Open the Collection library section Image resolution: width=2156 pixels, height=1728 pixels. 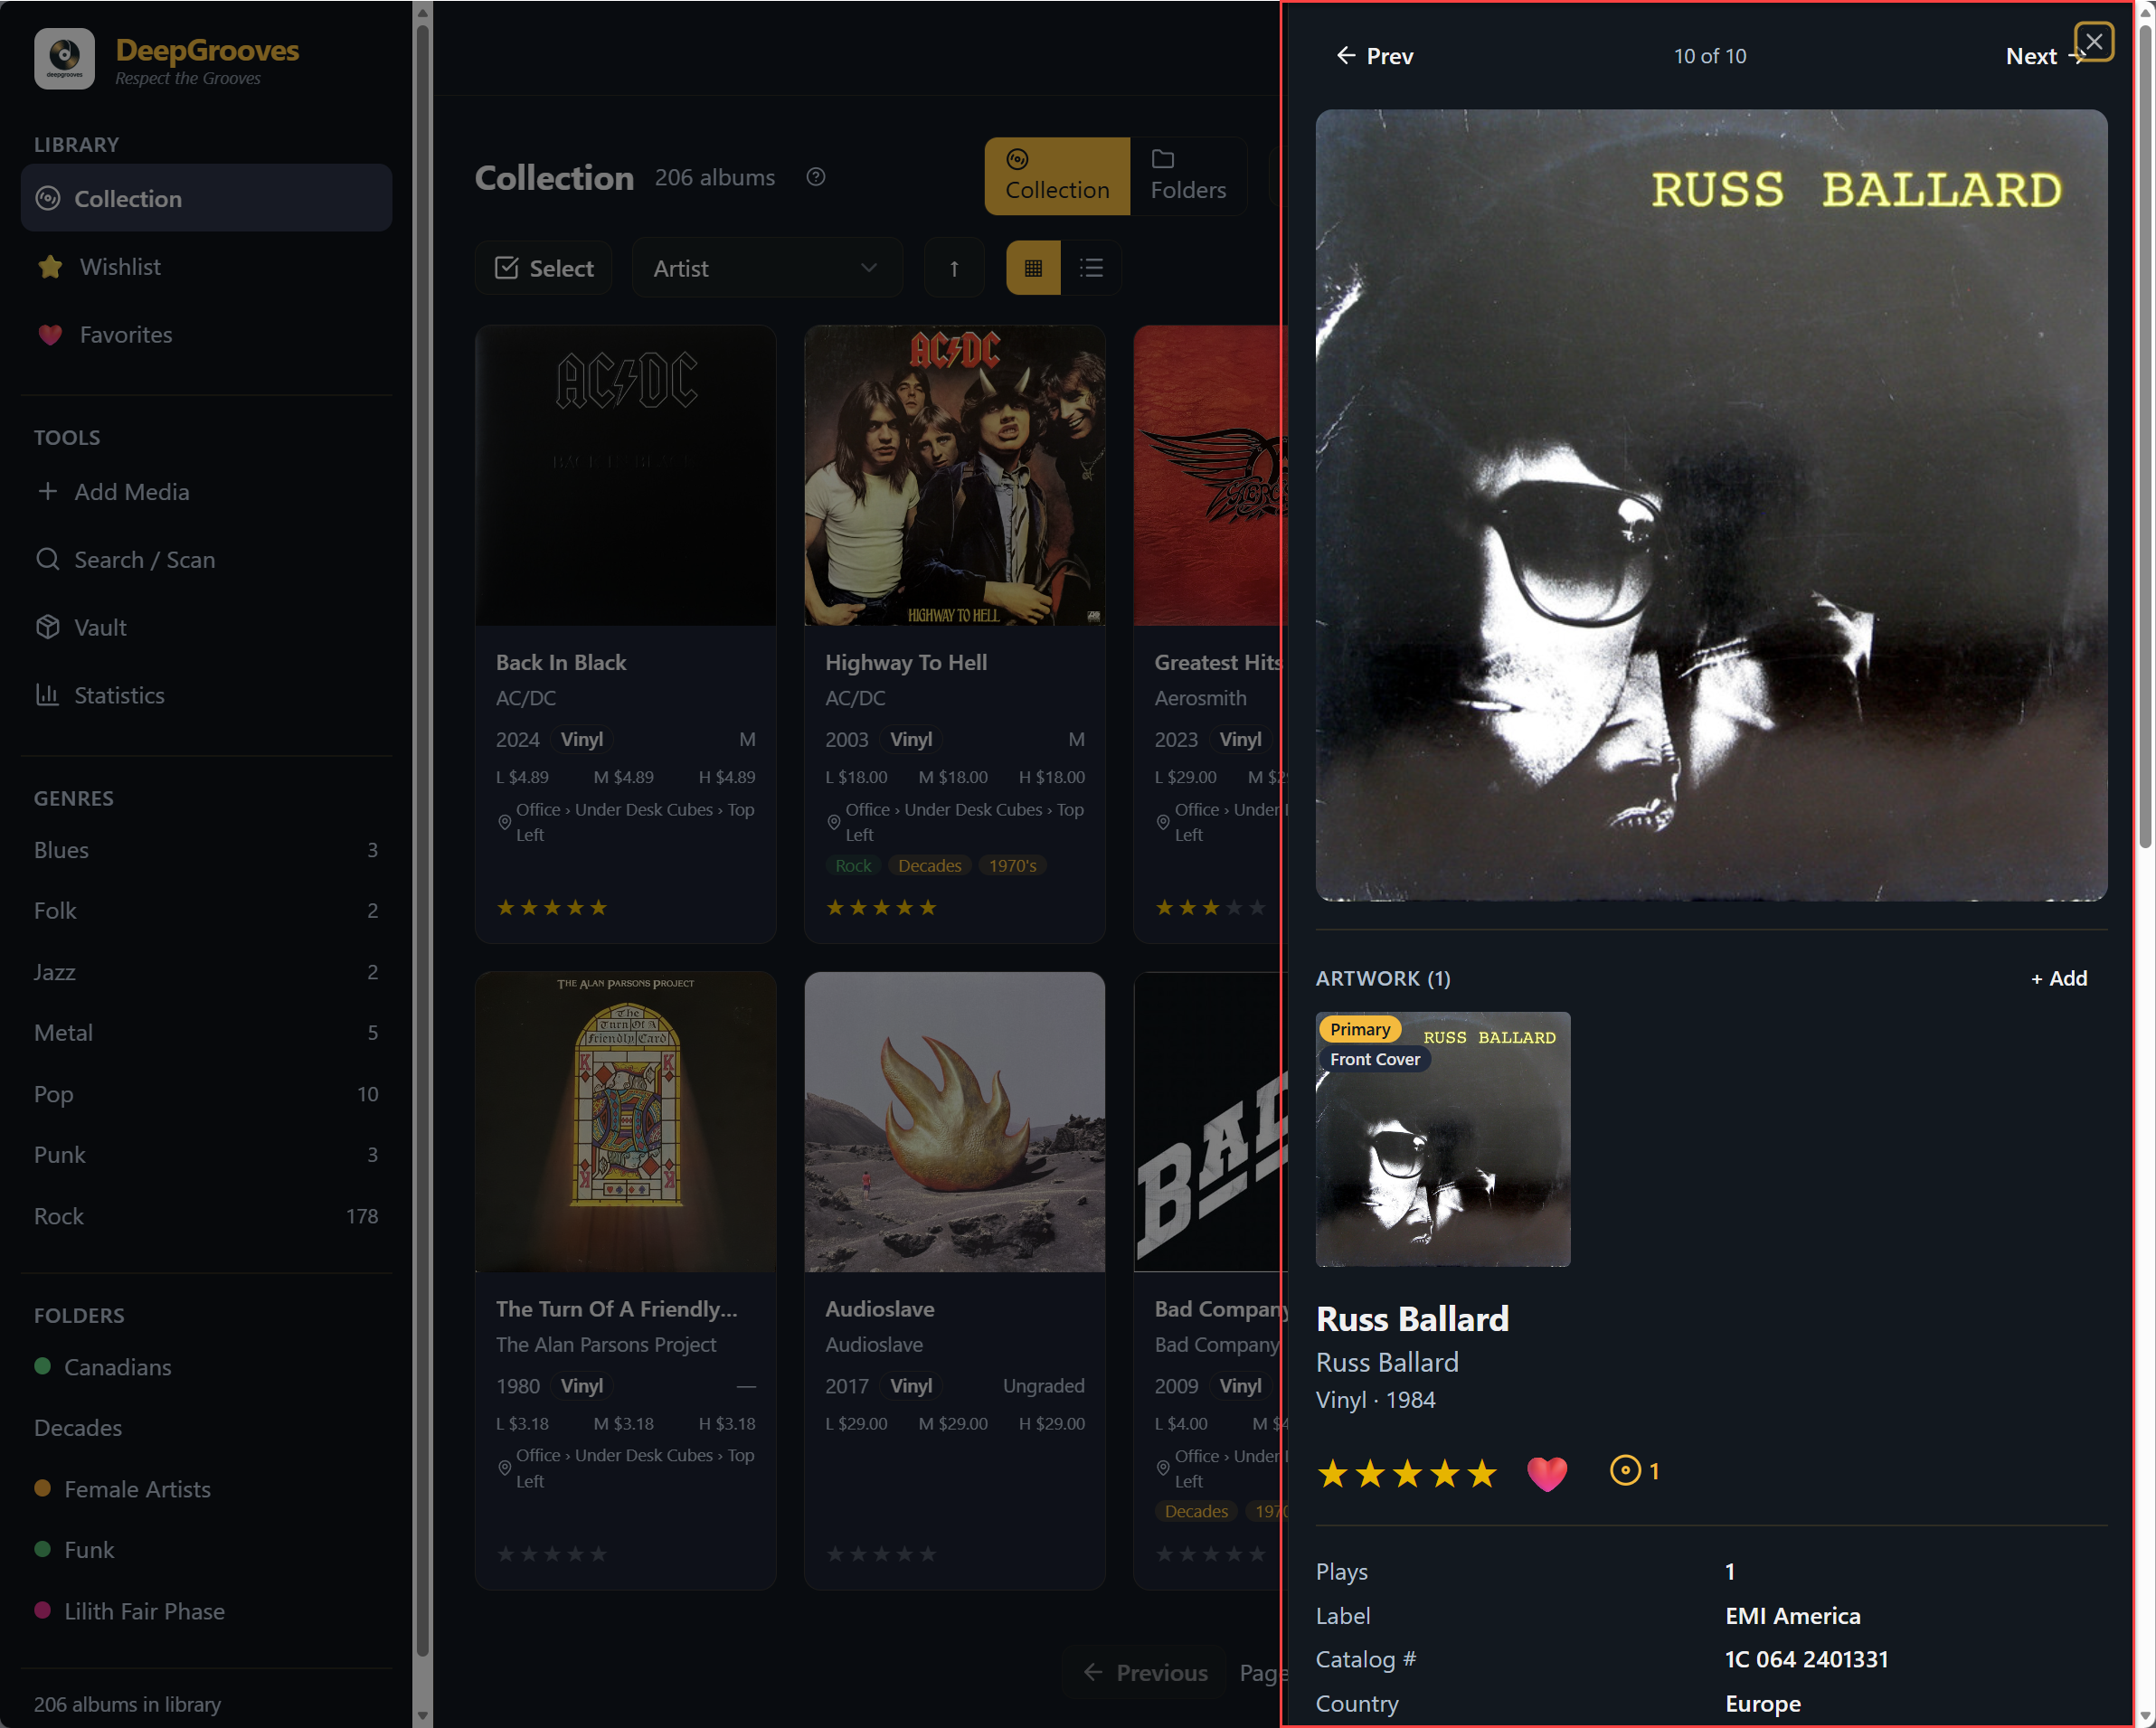point(206,198)
